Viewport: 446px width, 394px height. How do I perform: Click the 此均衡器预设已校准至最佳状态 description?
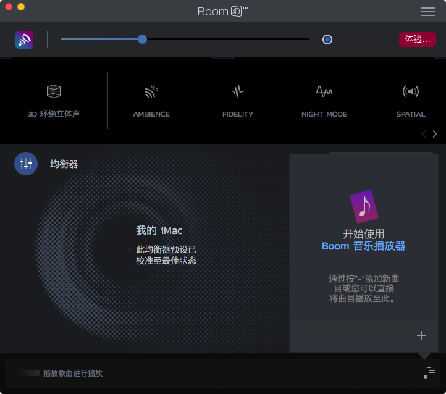[x=166, y=255]
